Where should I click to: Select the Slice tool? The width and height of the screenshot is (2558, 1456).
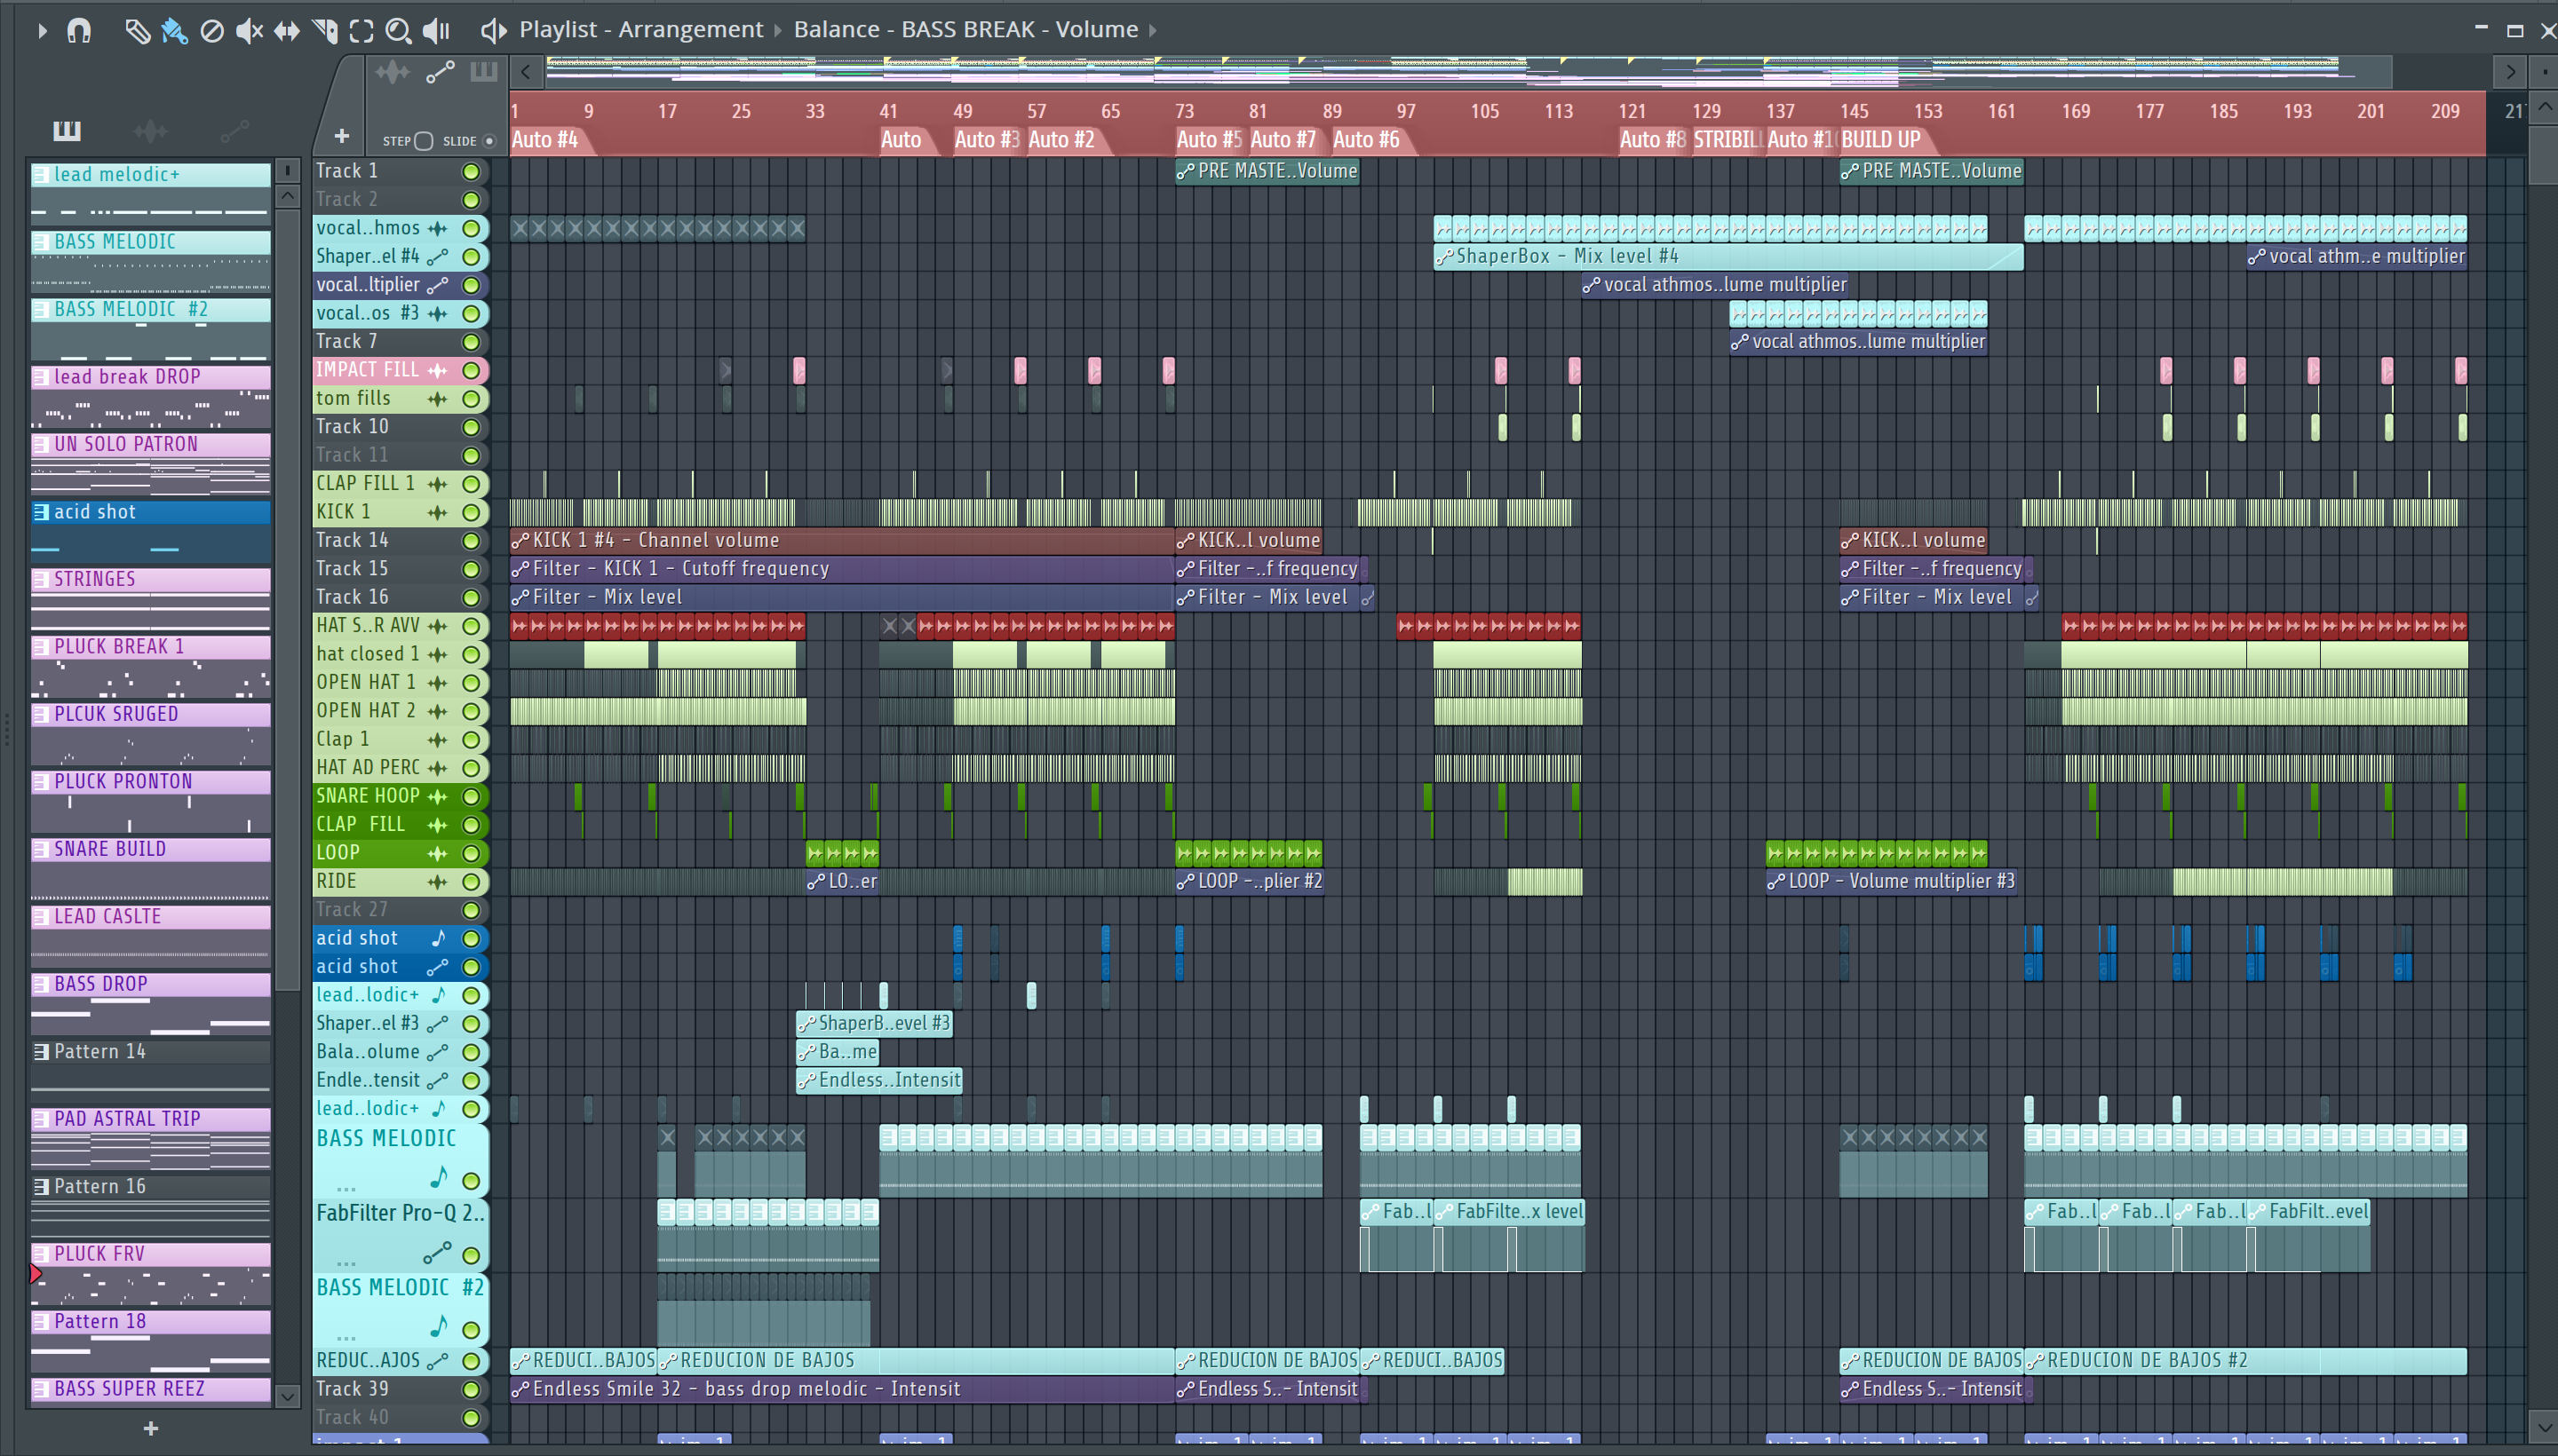(324, 31)
